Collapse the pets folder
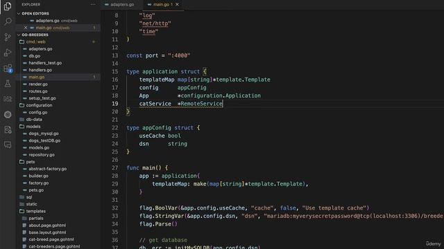 (31, 162)
